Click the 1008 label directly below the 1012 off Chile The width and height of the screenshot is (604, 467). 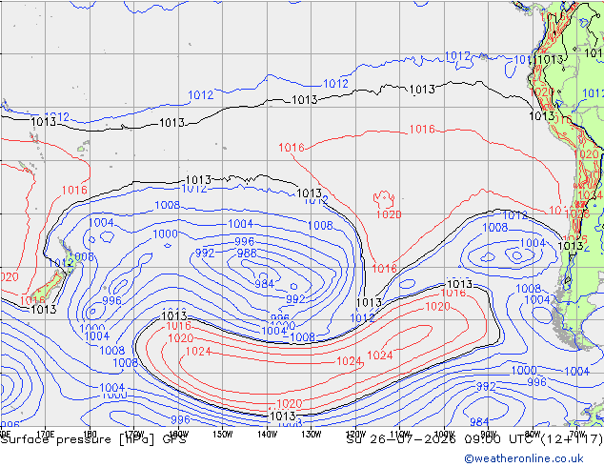[495, 228]
